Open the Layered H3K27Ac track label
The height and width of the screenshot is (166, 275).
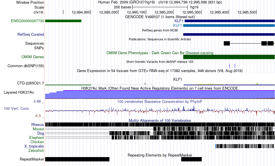19,92
